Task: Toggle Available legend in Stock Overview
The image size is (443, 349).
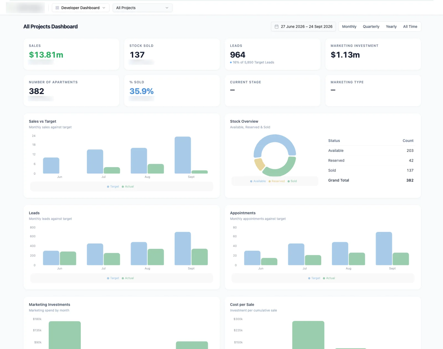Action: pos(258,181)
